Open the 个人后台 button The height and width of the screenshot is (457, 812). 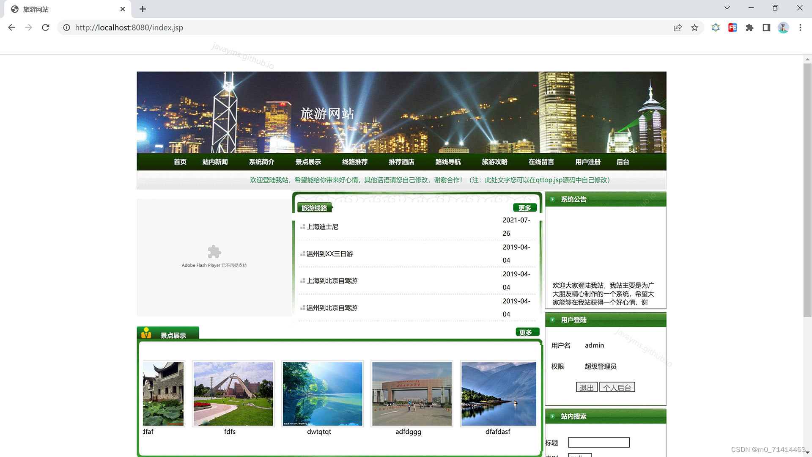[x=617, y=387]
